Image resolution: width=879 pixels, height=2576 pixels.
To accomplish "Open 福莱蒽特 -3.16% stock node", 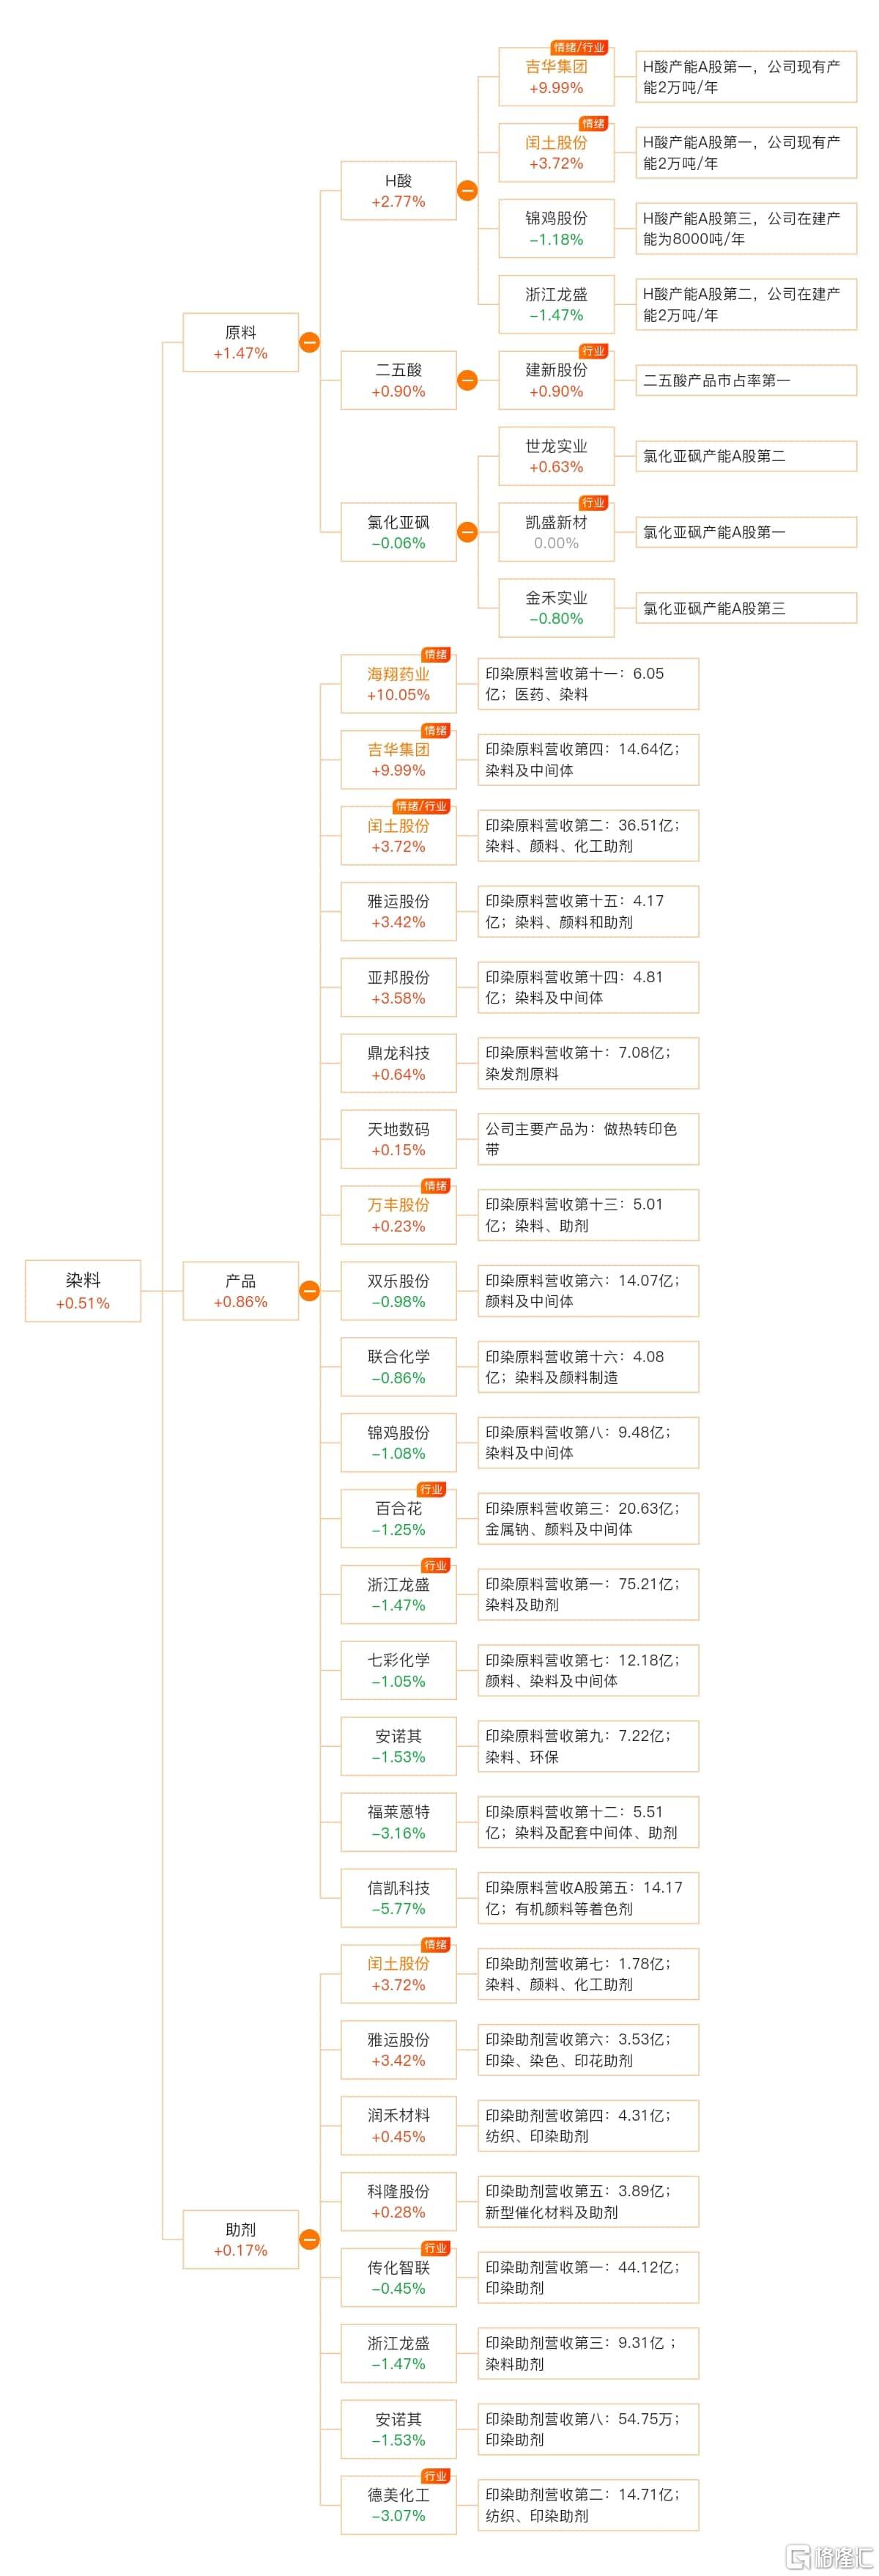I will click(398, 1822).
